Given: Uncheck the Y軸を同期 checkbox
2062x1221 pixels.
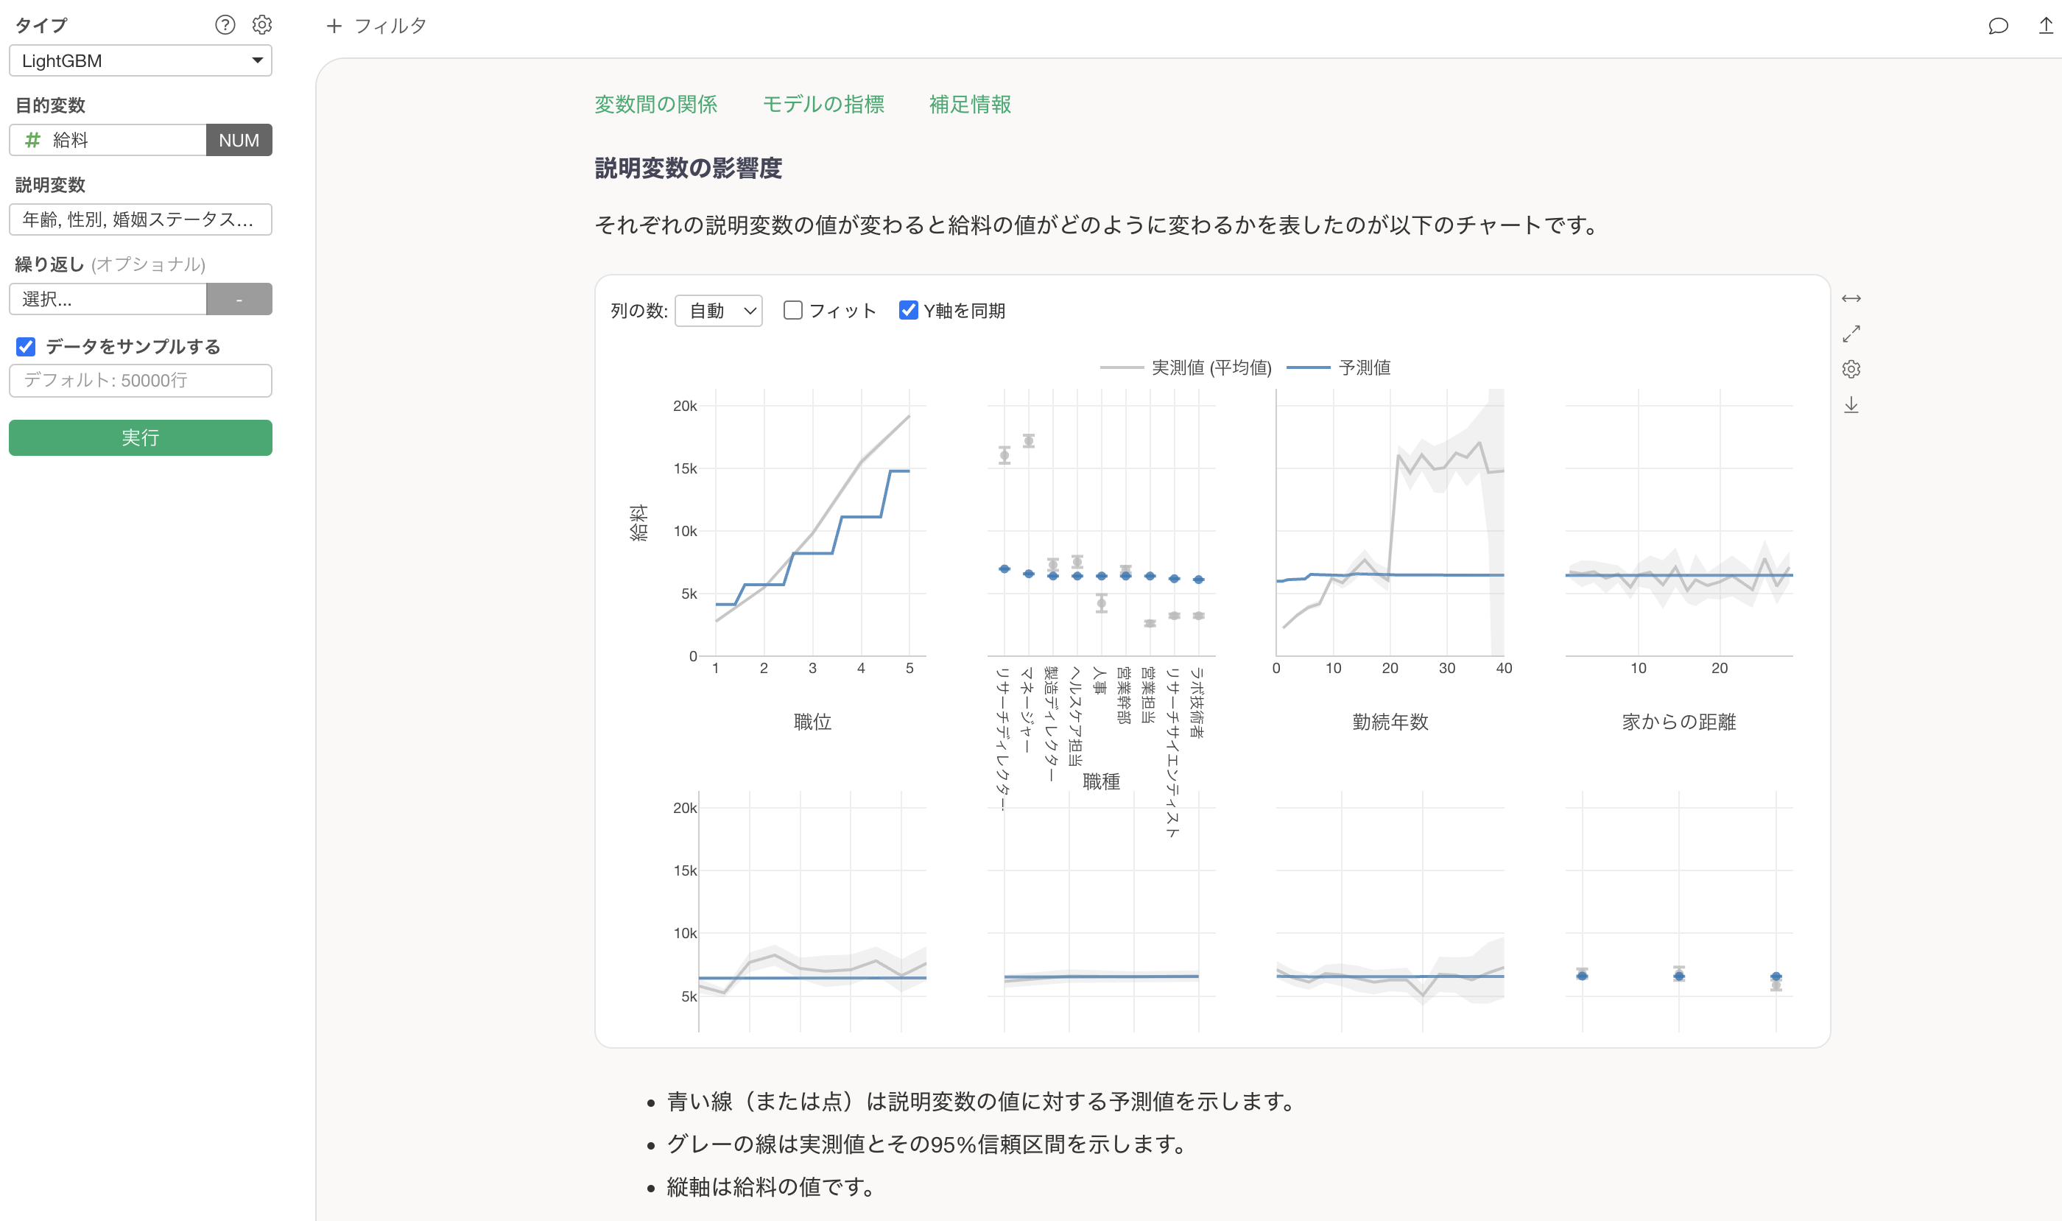Looking at the screenshot, I should [x=907, y=310].
